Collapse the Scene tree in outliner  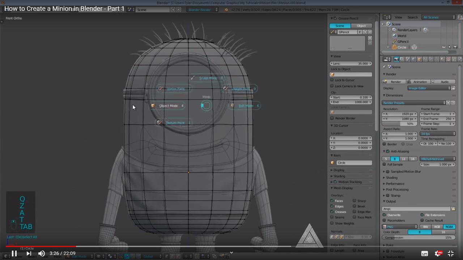point(383,24)
